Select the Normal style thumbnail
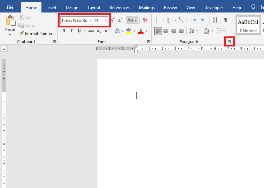The height and width of the screenshot is (188, 264). point(248,25)
